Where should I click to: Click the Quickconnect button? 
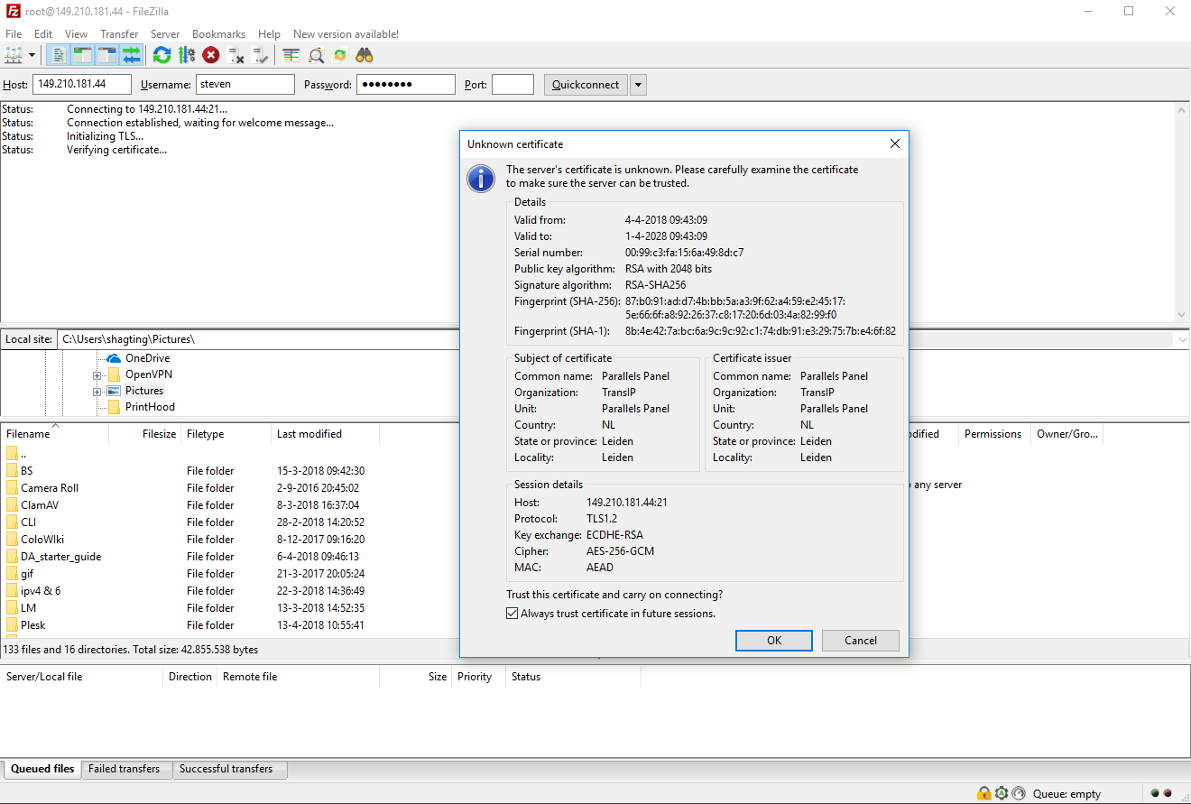click(x=584, y=85)
